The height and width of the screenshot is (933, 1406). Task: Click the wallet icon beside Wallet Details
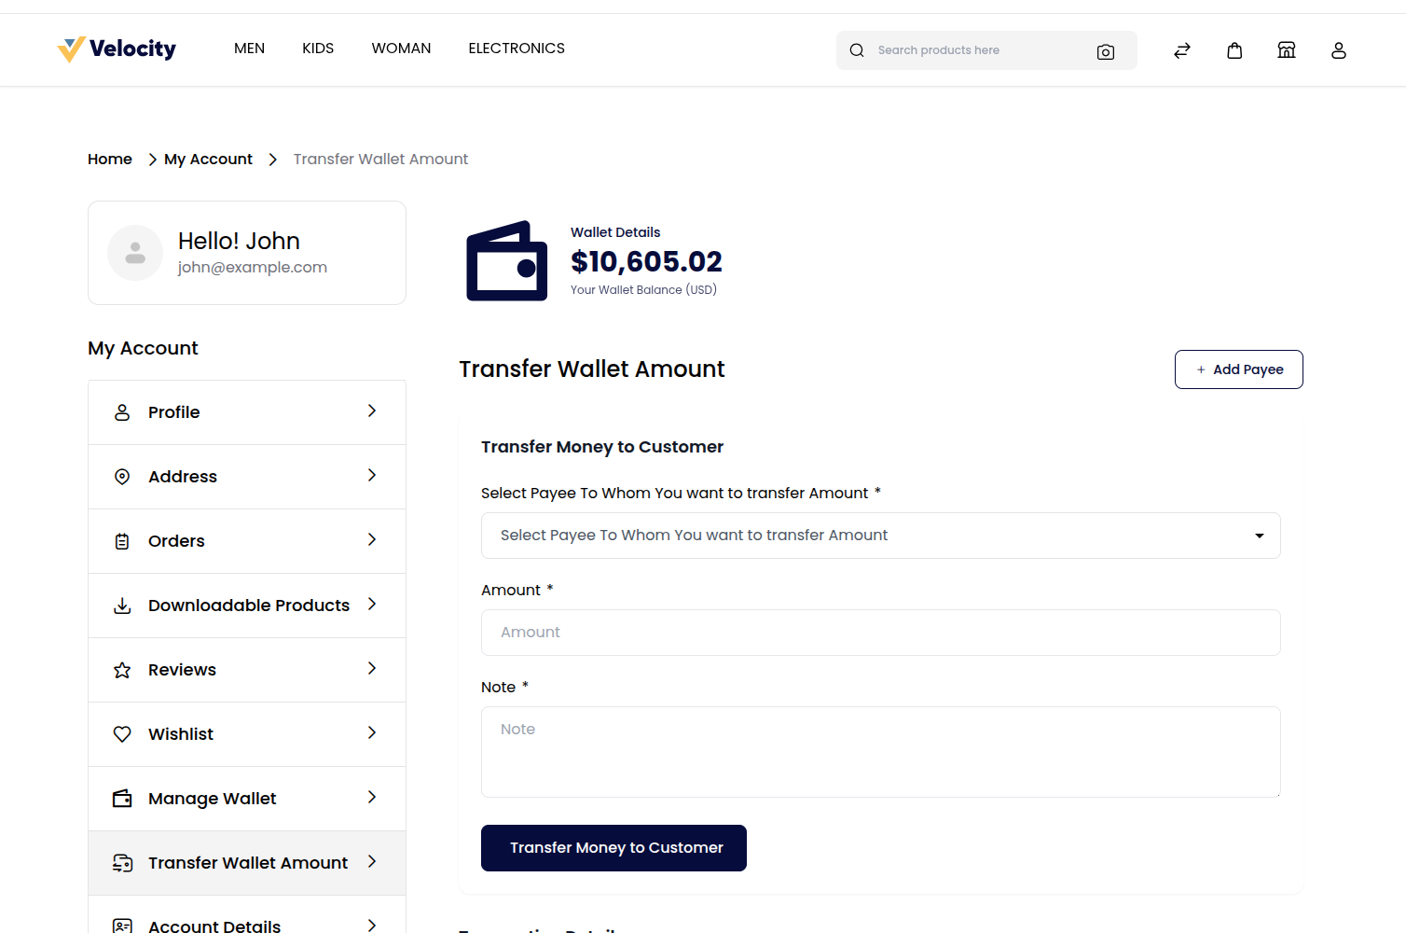[x=506, y=260]
